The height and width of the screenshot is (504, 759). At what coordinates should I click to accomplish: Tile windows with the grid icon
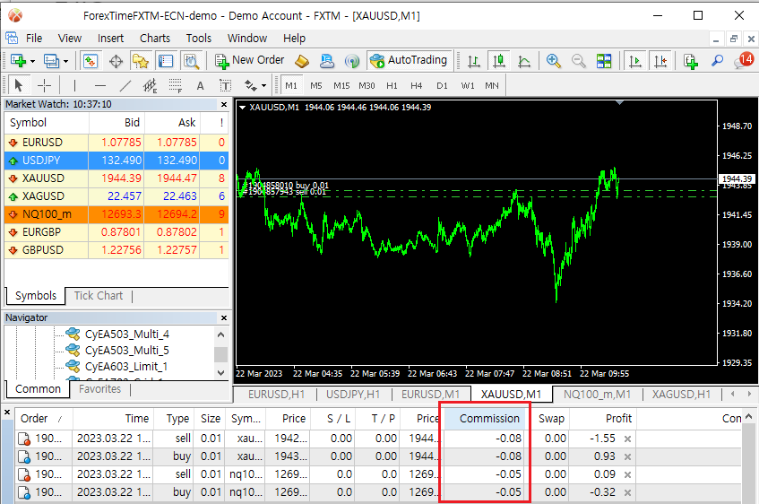click(x=604, y=61)
